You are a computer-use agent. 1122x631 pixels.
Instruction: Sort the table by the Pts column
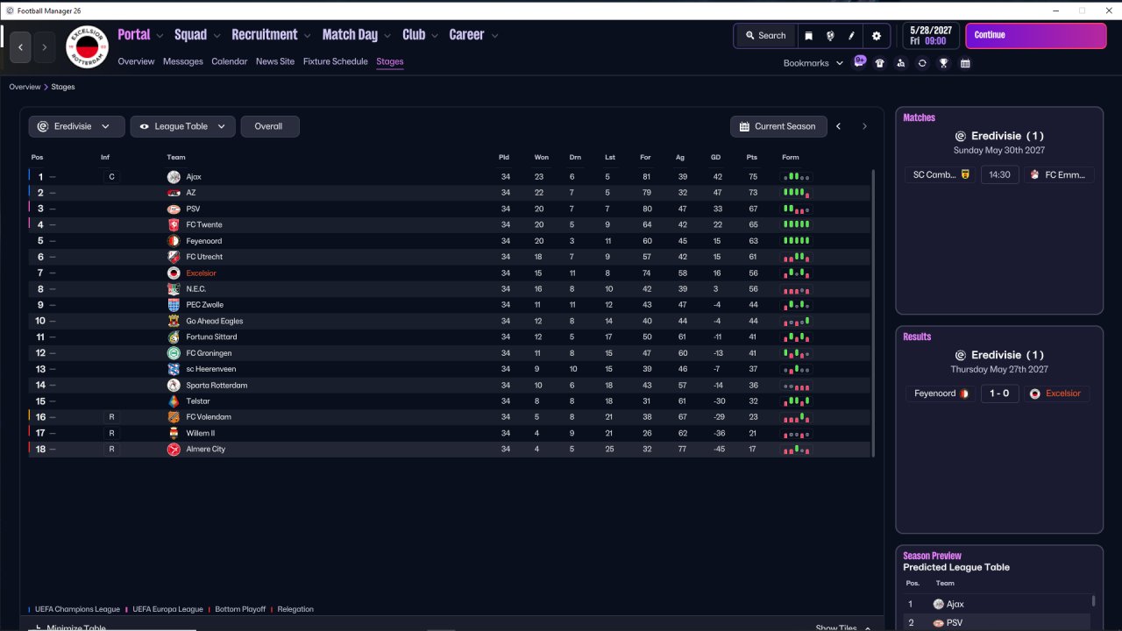751,158
